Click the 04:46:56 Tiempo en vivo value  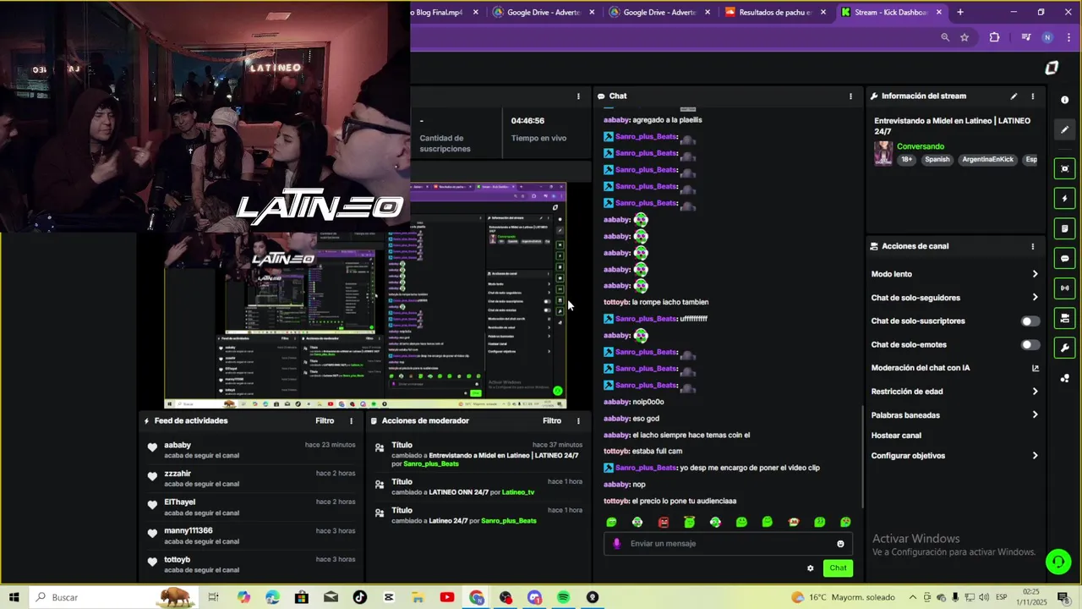527,121
